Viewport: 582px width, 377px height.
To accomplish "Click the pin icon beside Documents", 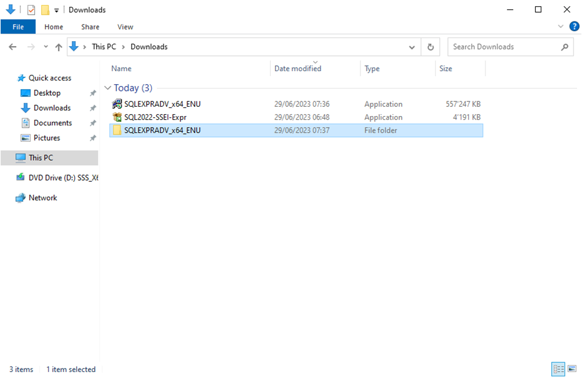I will coord(93,123).
